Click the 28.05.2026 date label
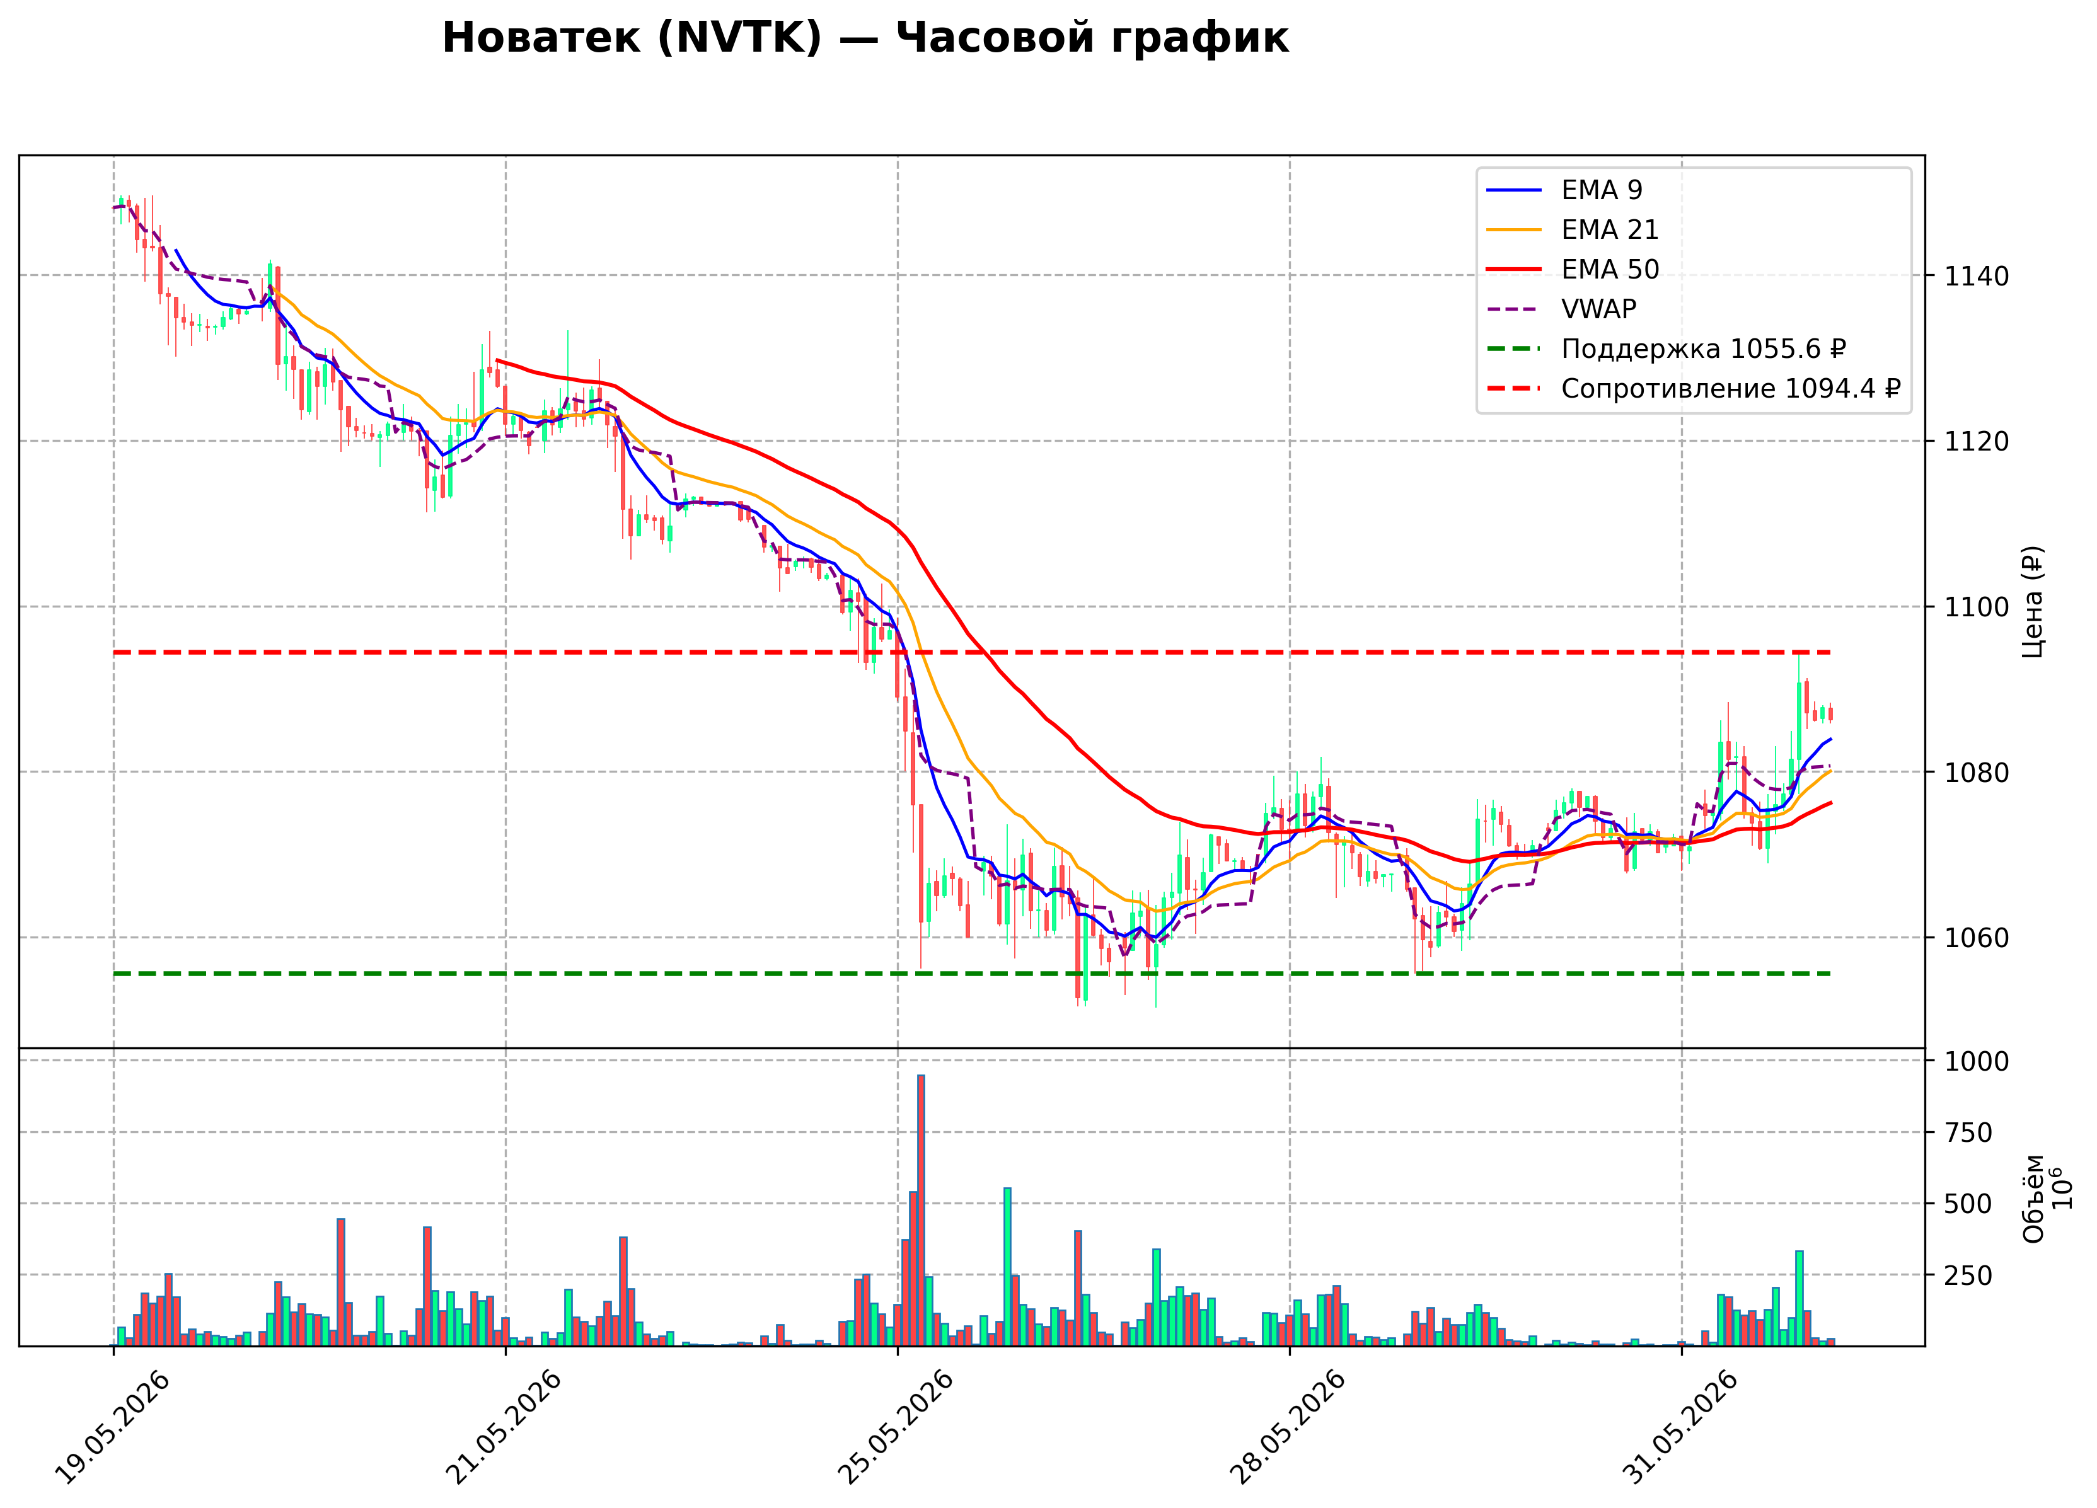 pos(1288,1429)
